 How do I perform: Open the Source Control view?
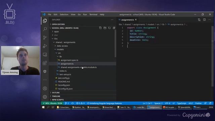click(x=45, y=37)
